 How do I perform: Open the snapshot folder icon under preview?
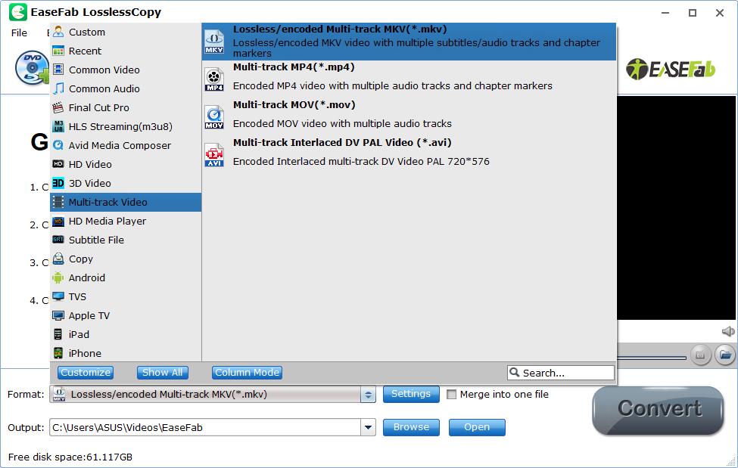pyautogui.click(x=725, y=354)
